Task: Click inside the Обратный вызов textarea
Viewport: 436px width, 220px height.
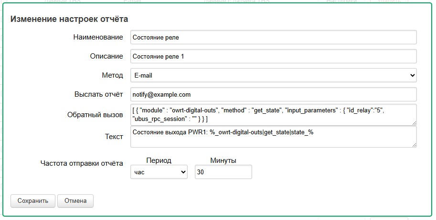Action: tap(273, 115)
